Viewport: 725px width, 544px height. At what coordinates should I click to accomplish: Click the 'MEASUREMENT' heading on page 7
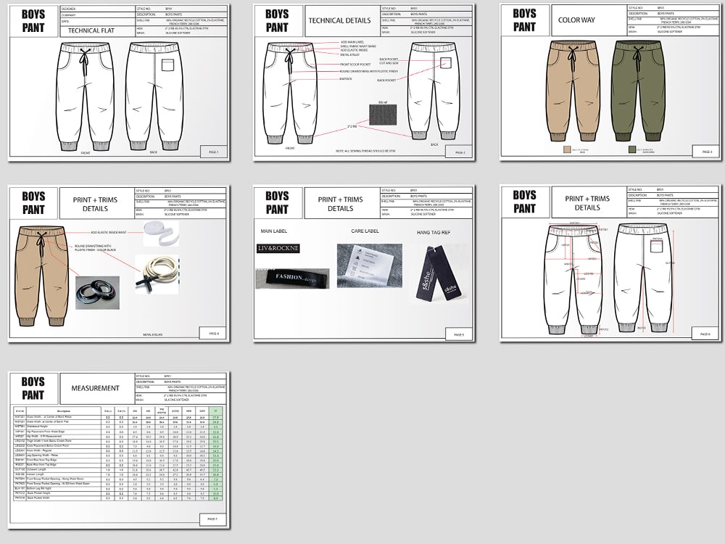(x=95, y=388)
